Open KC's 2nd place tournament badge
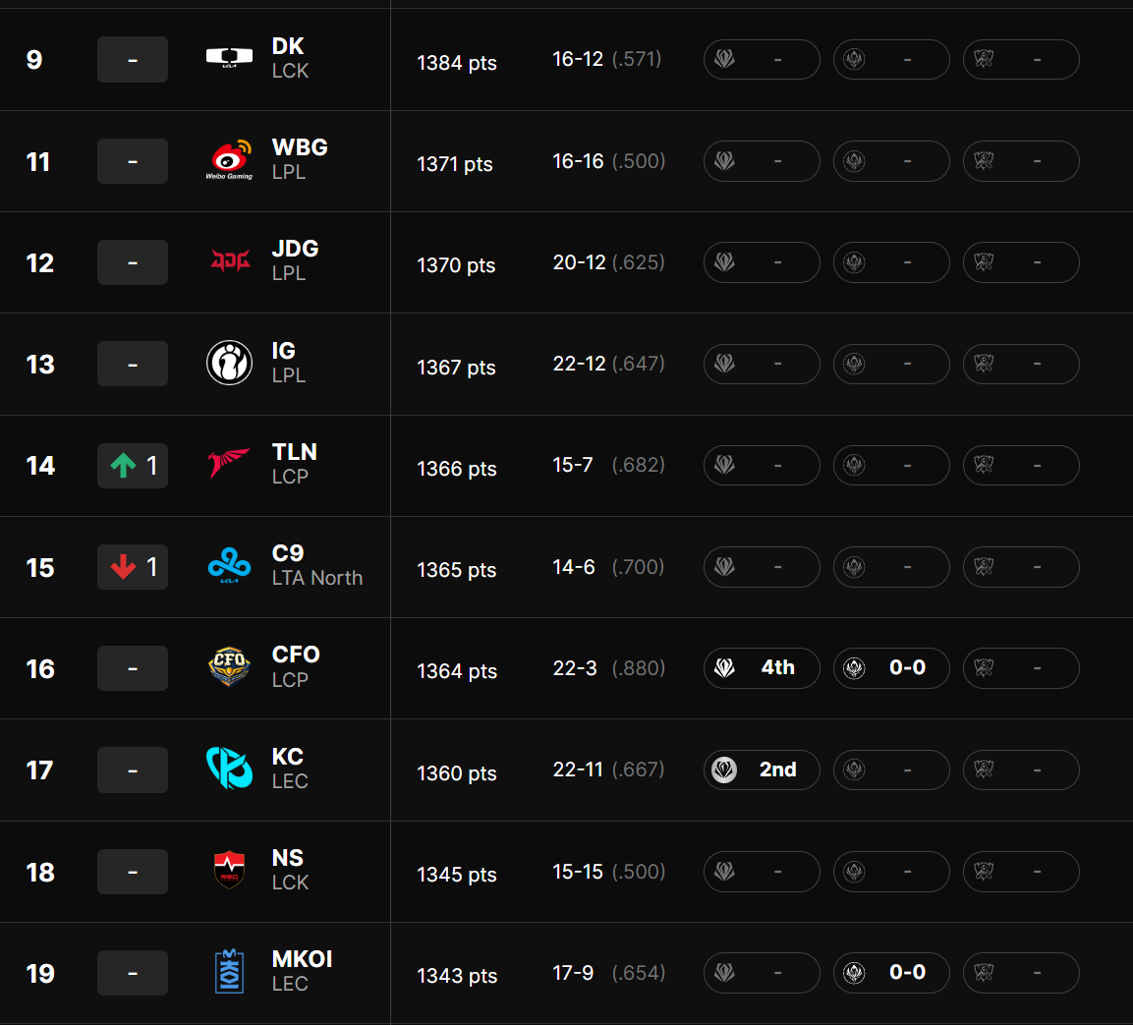The width and height of the screenshot is (1133, 1025). 762,769
